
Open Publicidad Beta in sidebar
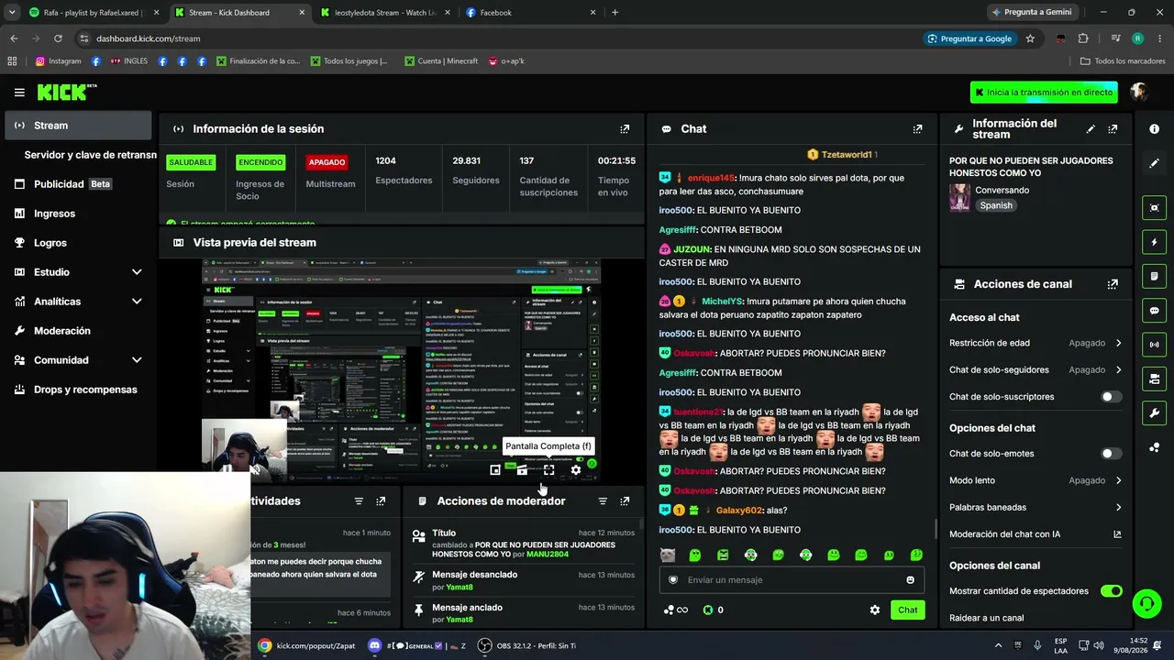[x=78, y=184]
